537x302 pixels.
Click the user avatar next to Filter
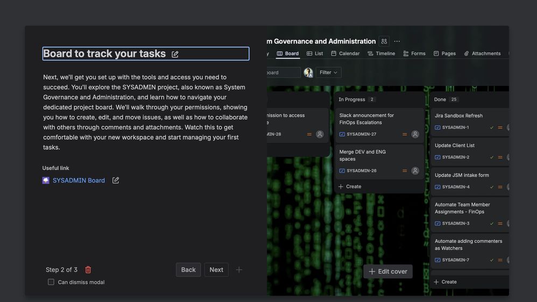tap(308, 73)
